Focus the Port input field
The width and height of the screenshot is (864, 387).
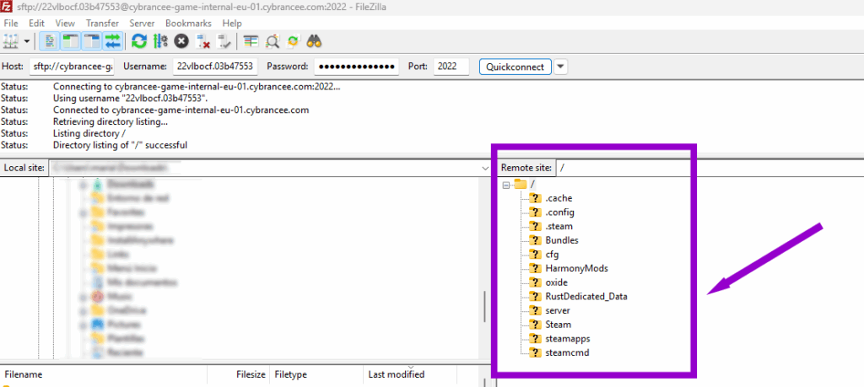pyautogui.click(x=451, y=67)
